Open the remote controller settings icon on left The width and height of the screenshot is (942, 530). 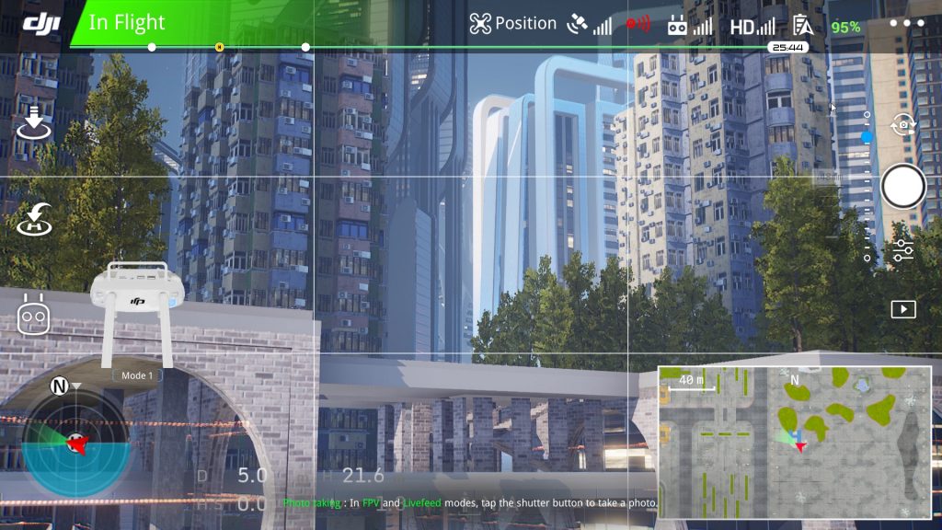pos(34,316)
